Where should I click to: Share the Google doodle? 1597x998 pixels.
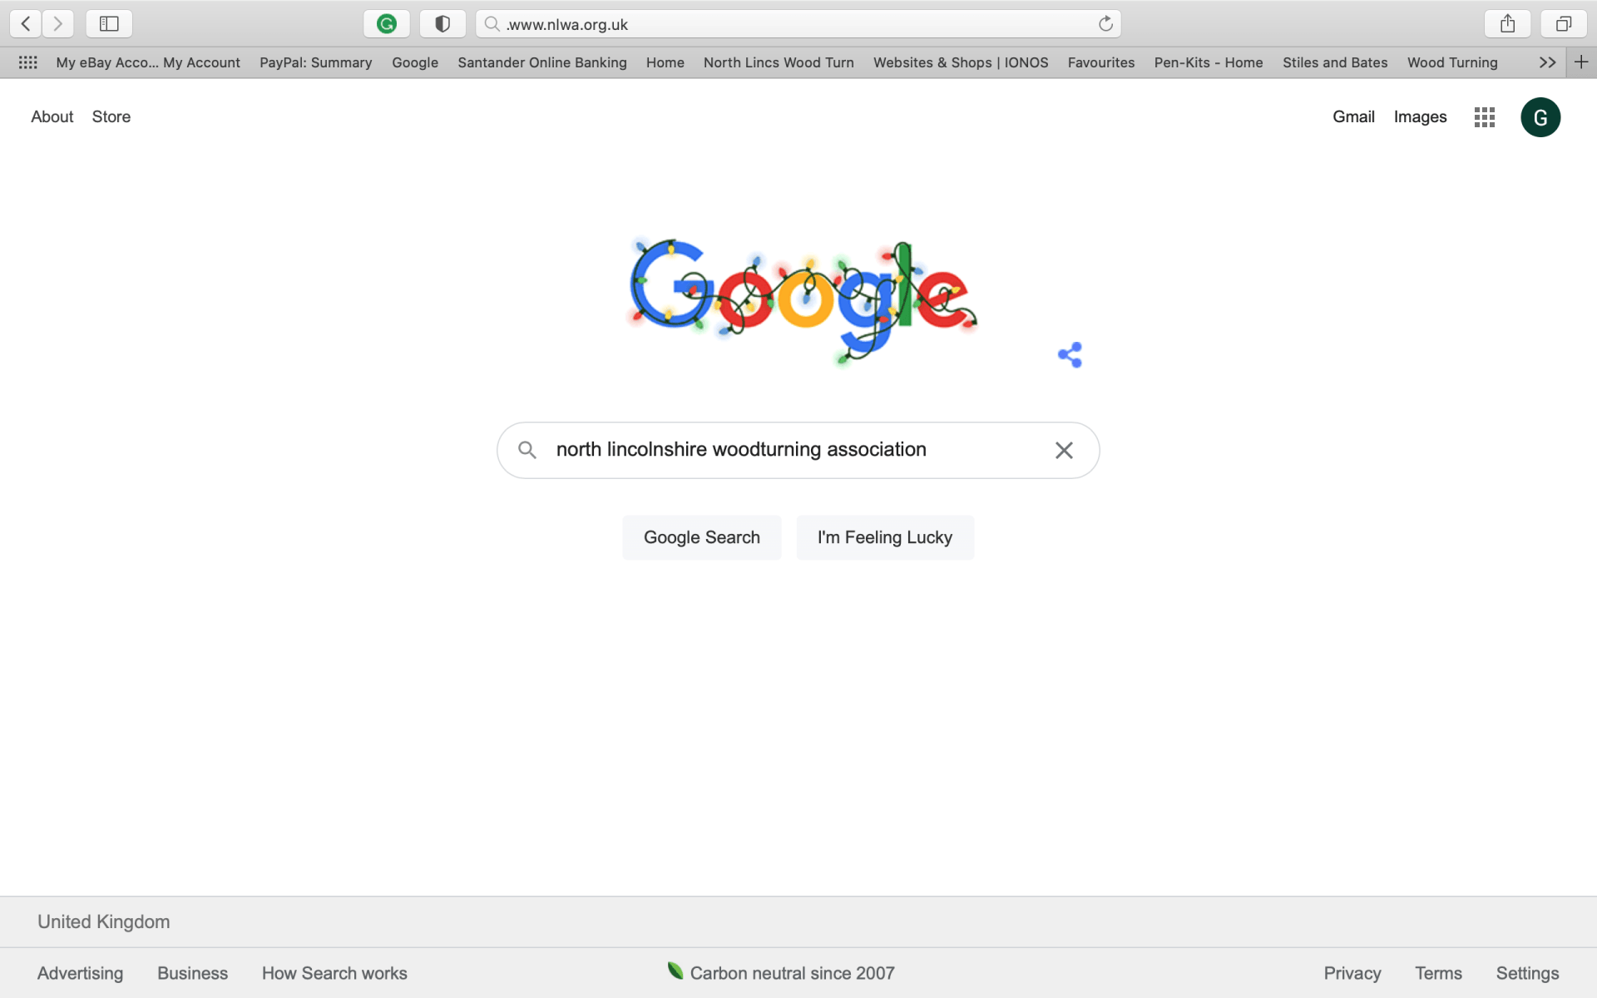point(1070,355)
